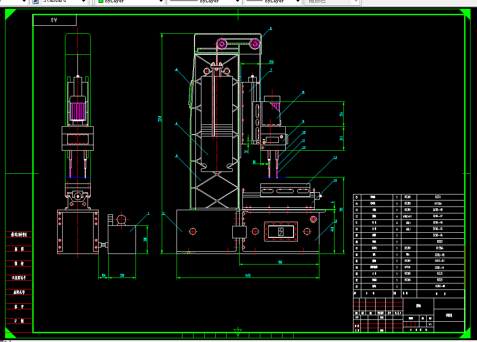This screenshot has height=342, width=477.
Task: Select the 签字 label in left margin
Action: (19, 307)
